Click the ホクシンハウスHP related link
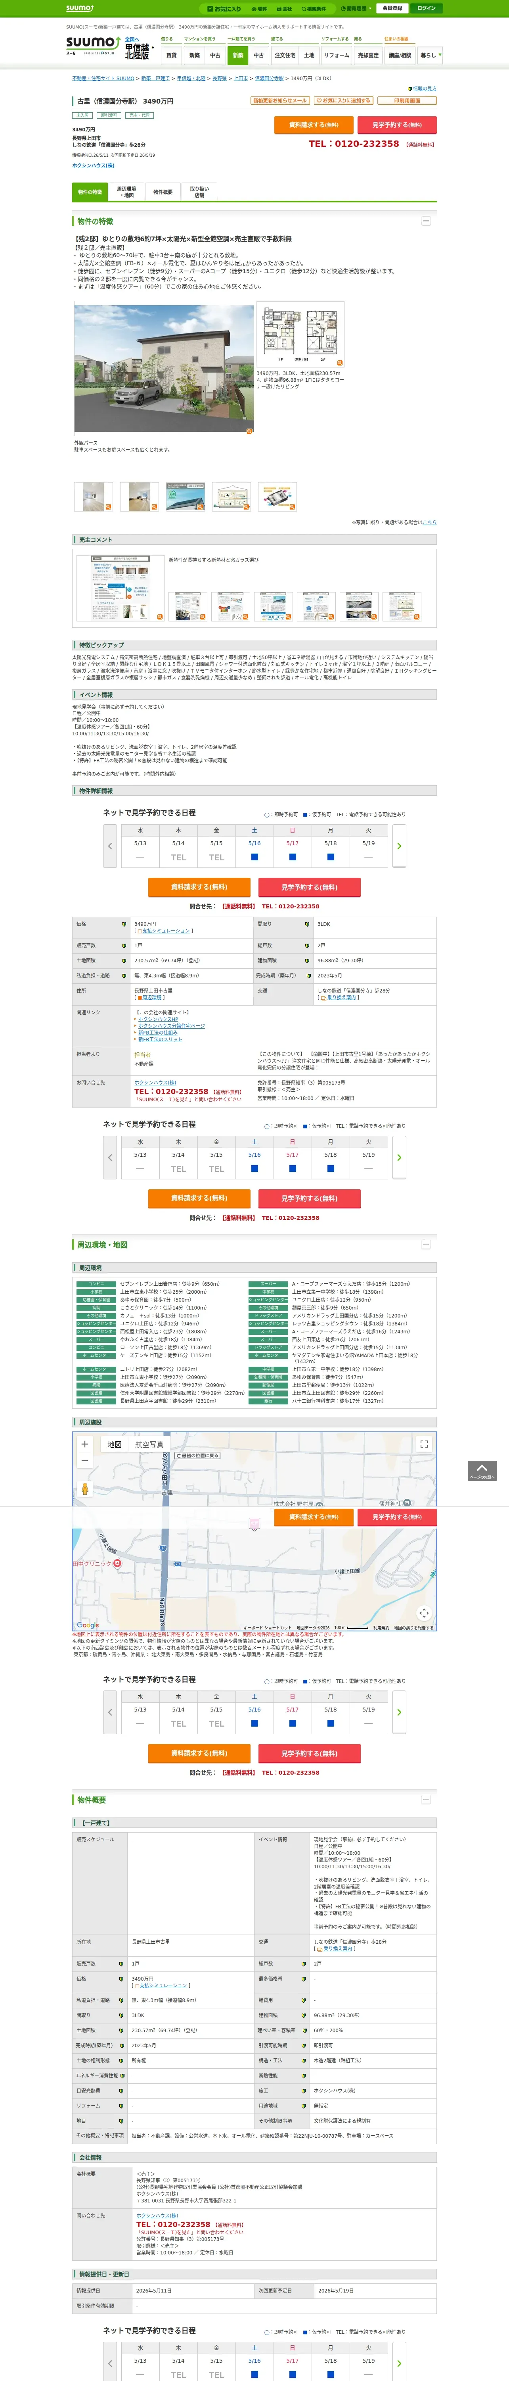Screen dimensions: 509x2381 coord(158,1019)
